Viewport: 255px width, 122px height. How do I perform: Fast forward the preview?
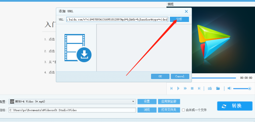[185, 88]
